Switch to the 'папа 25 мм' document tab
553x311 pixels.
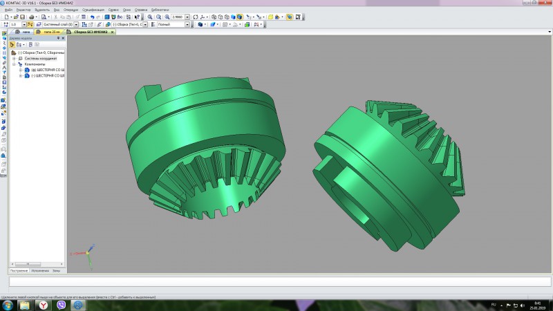49,32
